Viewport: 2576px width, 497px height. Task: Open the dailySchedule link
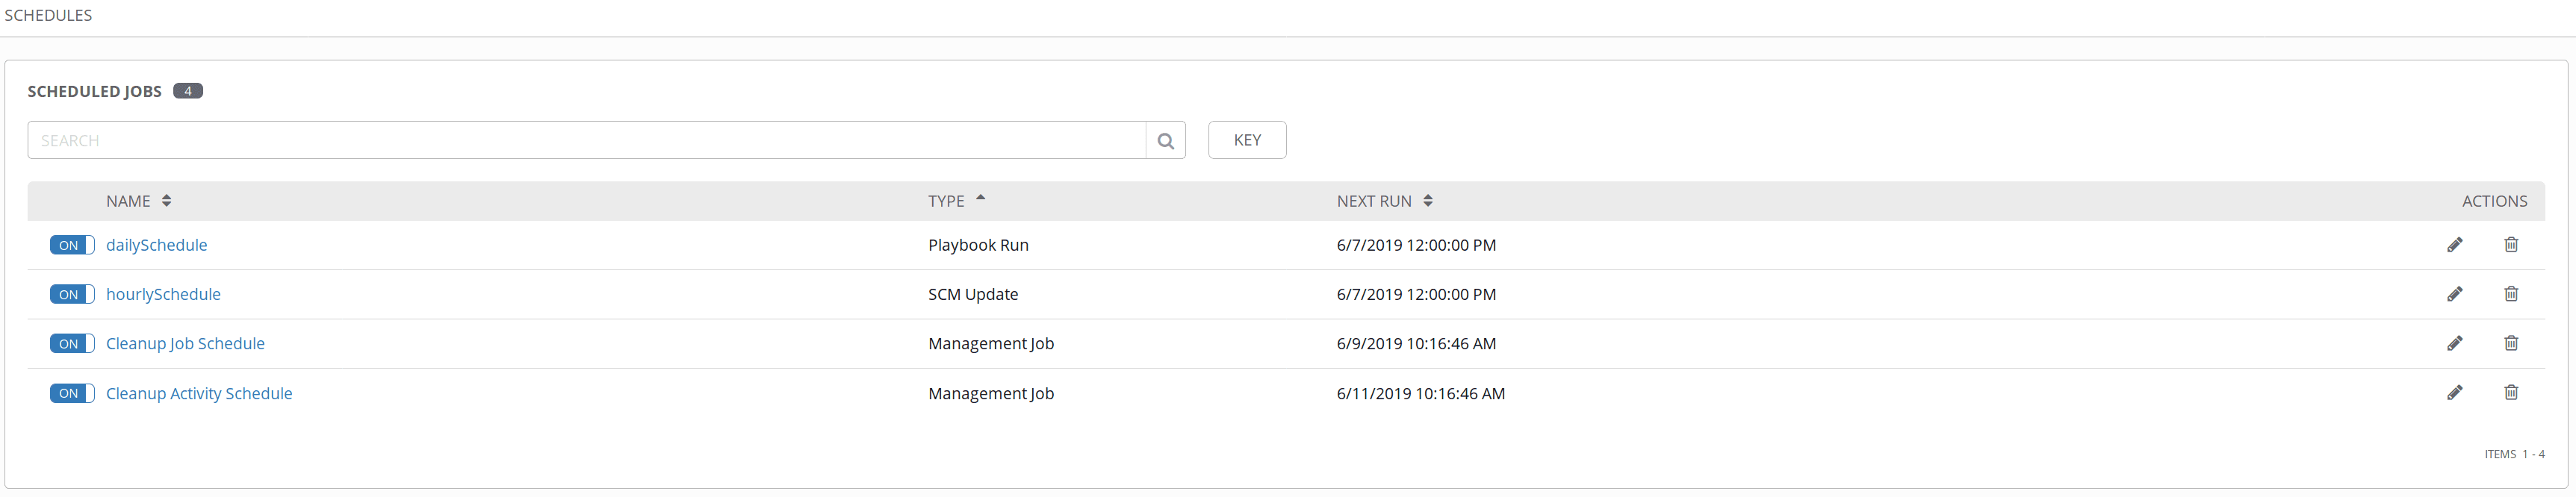[157, 245]
